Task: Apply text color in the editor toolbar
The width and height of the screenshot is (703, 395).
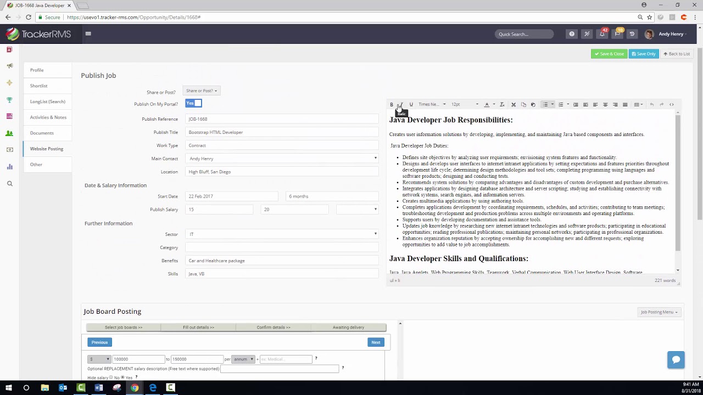Action: point(486,104)
